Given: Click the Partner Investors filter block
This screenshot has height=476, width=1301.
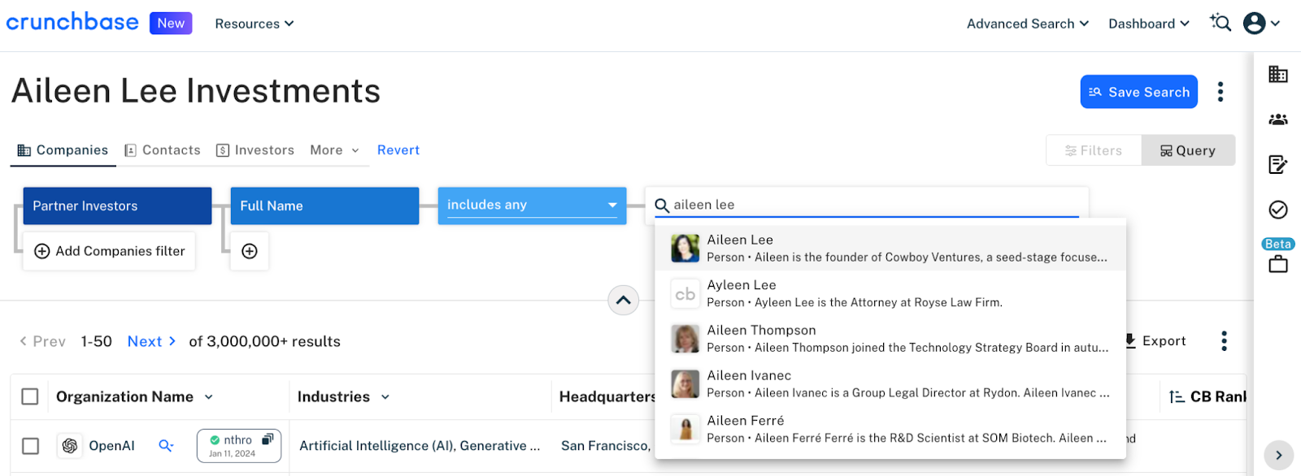Looking at the screenshot, I should tap(117, 206).
